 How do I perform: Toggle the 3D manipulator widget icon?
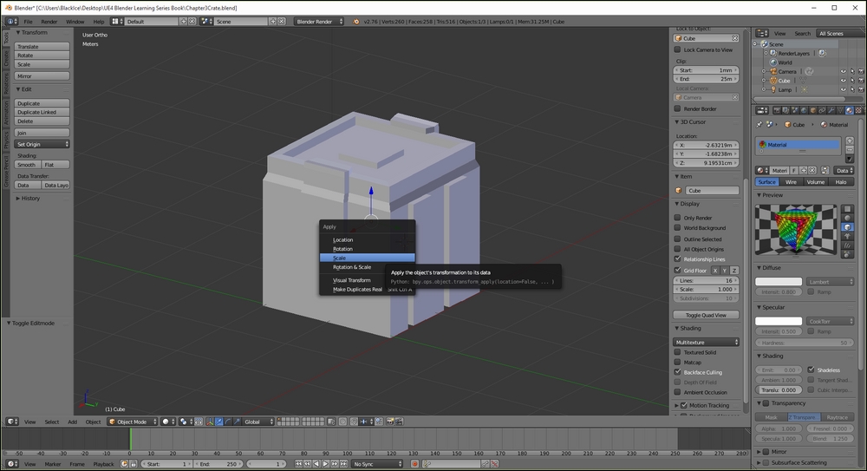(x=210, y=422)
